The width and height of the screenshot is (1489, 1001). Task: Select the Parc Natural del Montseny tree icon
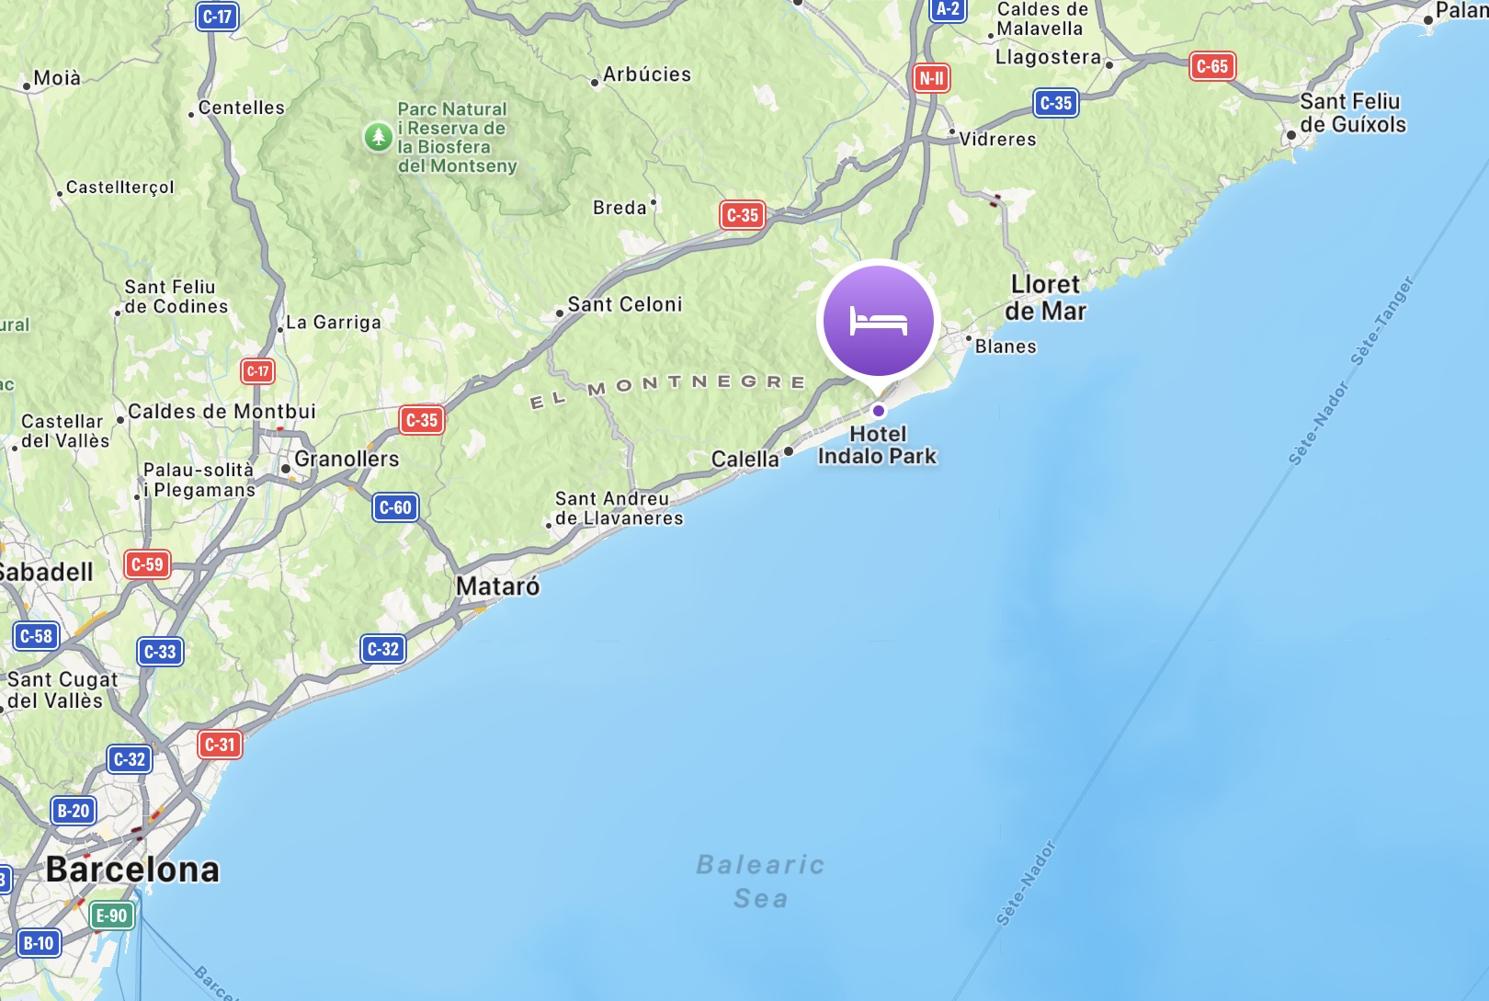tap(378, 137)
